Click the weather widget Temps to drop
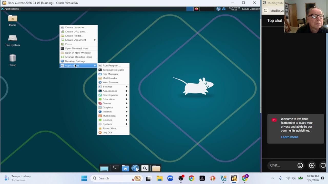The width and height of the screenshot is (328, 184). coord(17,178)
